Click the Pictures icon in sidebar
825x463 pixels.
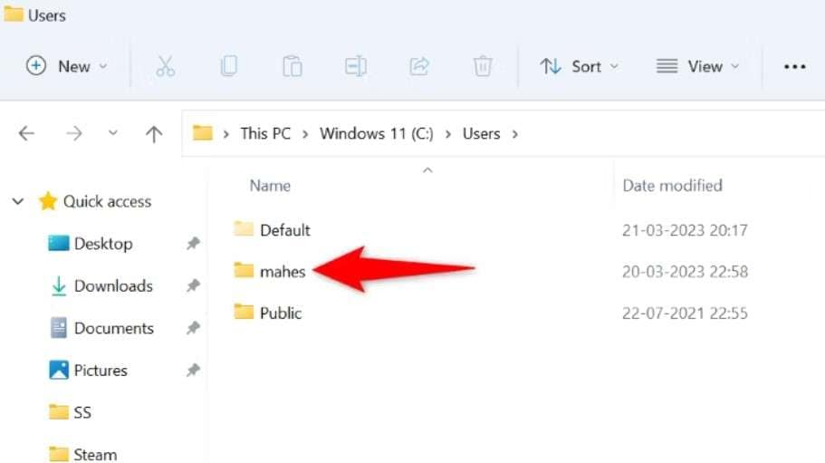pyautogui.click(x=58, y=370)
